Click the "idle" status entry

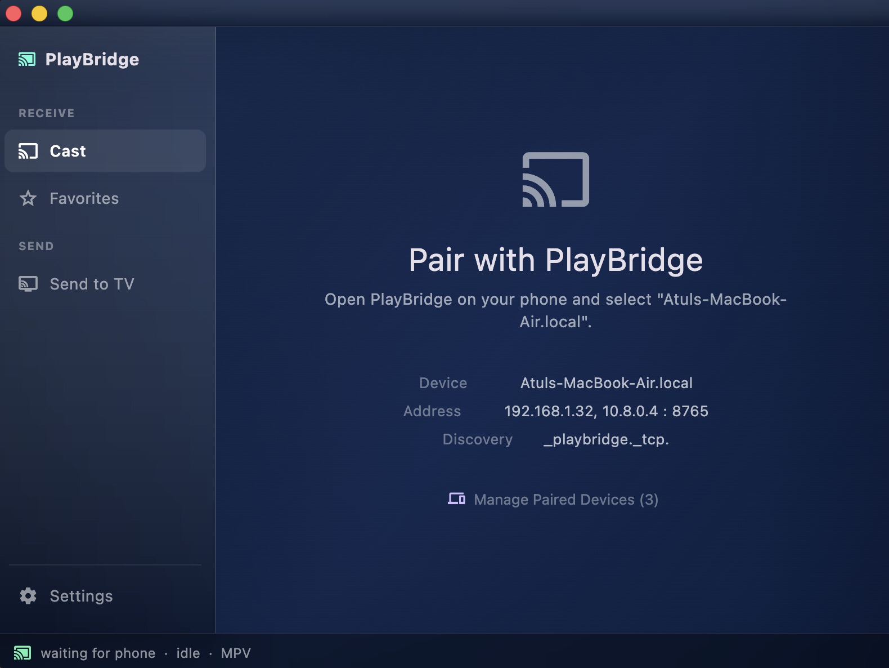click(188, 653)
